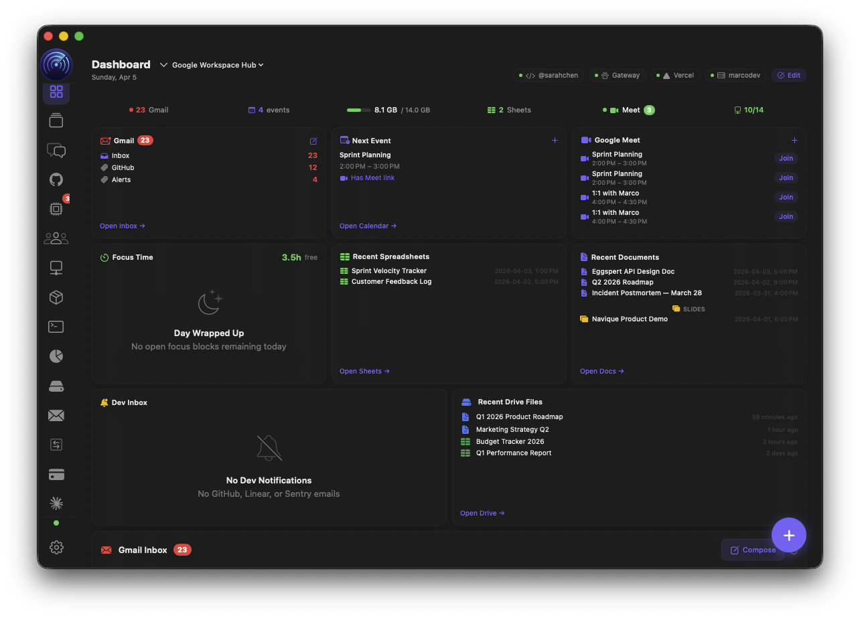Click the transfer arrows sidebar icon

coord(56,445)
